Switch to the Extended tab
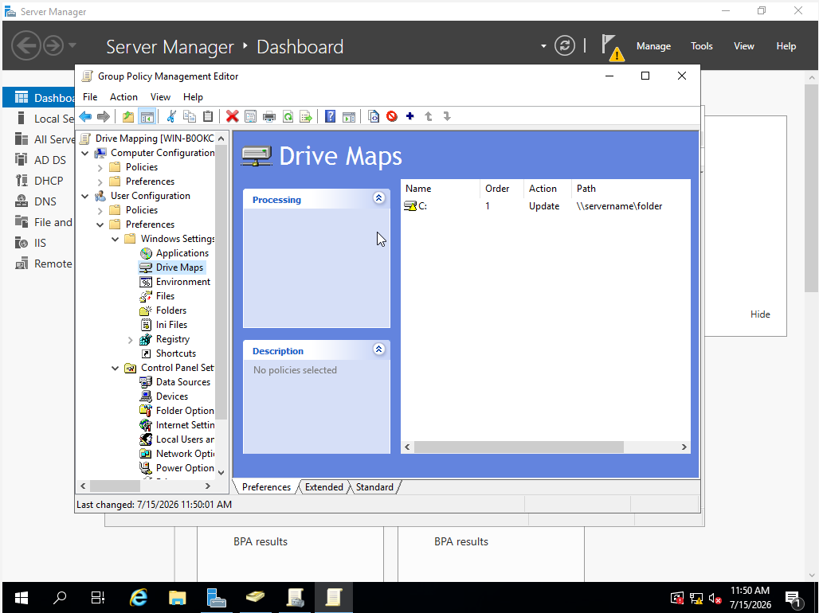The width and height of the screenshot is (819, 613). pyautogui.click(x=323, y=486)
